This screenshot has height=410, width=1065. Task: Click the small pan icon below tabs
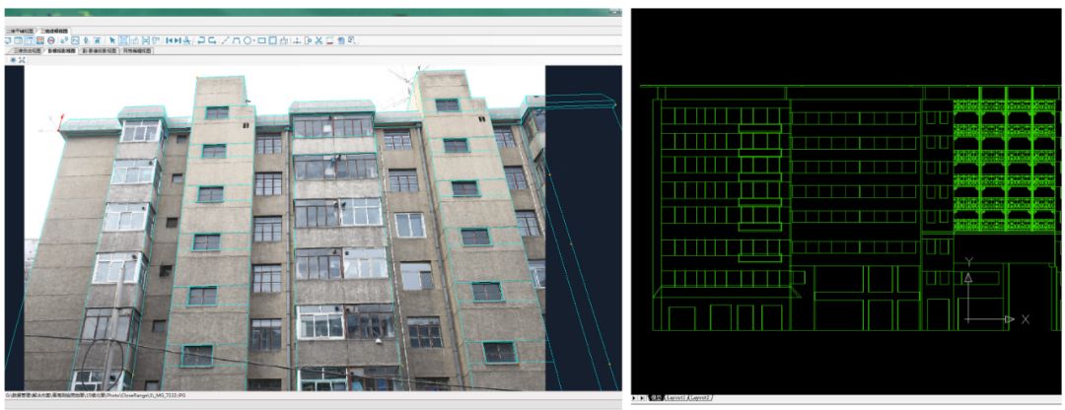(x=13, y=60)
